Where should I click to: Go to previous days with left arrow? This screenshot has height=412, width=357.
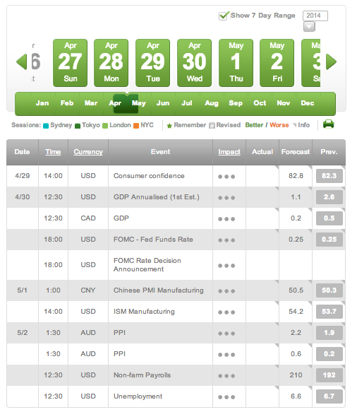point(21,62)
